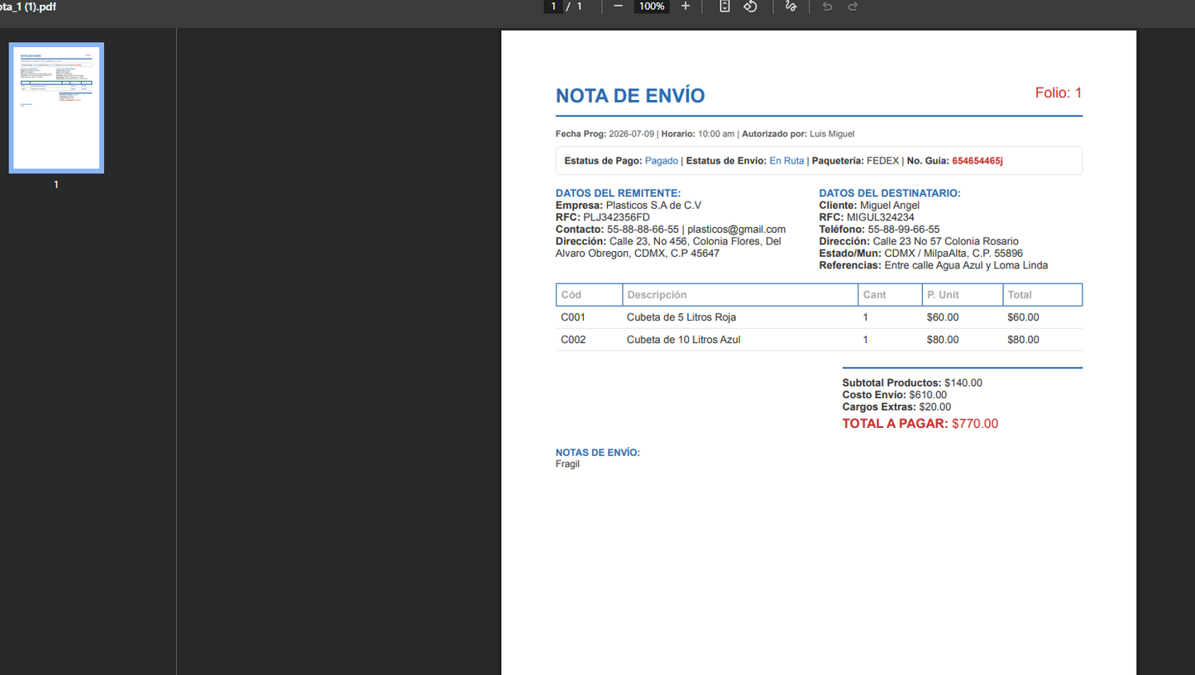Select the Cubeta de 10 Litros Azul row
Screen dimensions: 1195x675
[819, 340]
